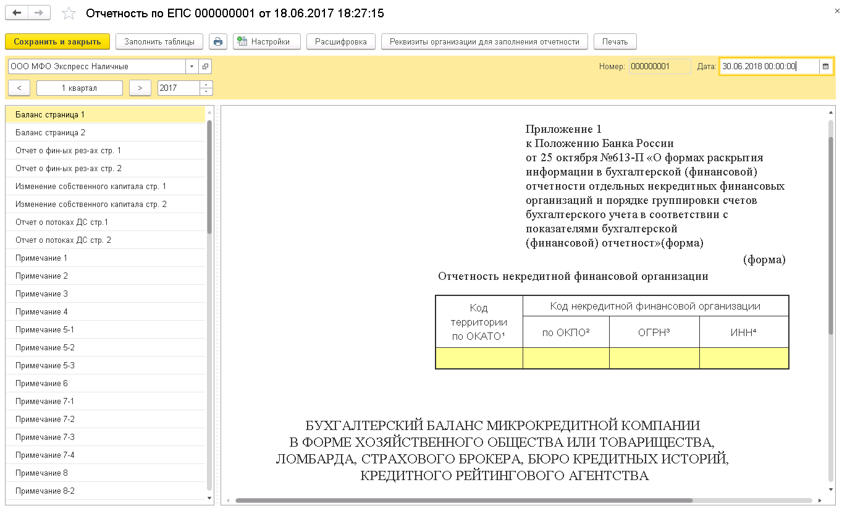Click the year 2017 field
Image resolution: width=842 pixels, height=511 pixels.
point(179,88)
